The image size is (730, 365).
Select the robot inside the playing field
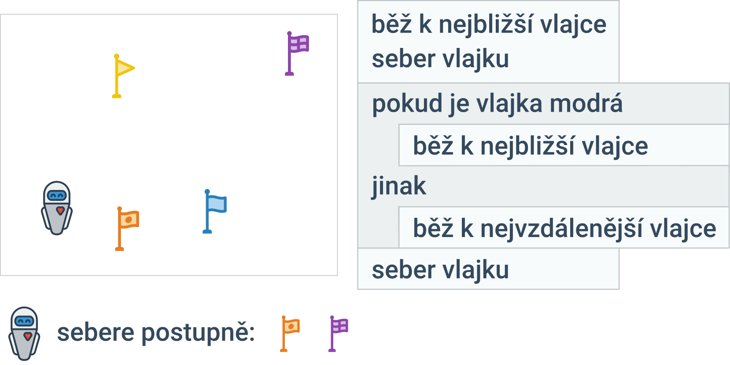coord(57,208)
